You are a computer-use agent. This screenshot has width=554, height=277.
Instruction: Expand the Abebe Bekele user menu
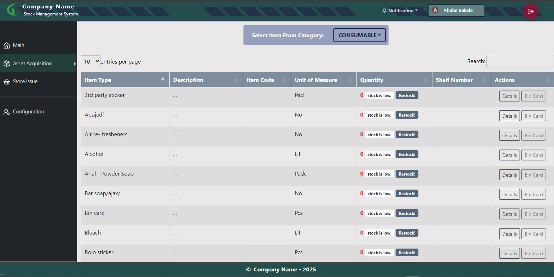click(457, 11)
